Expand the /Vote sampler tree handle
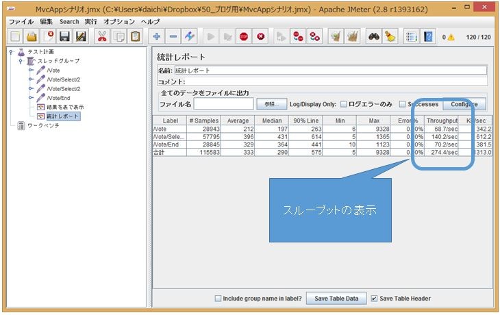500x315 pixels. (31, 70)
